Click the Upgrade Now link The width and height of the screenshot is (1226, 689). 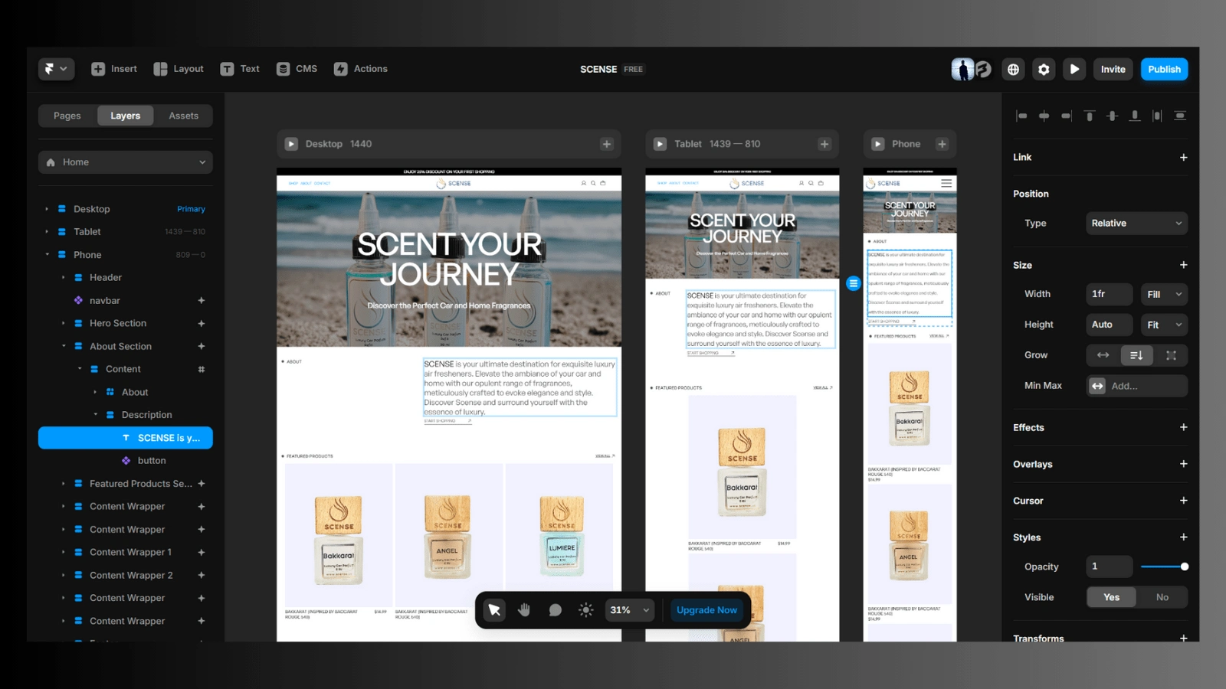706,610
